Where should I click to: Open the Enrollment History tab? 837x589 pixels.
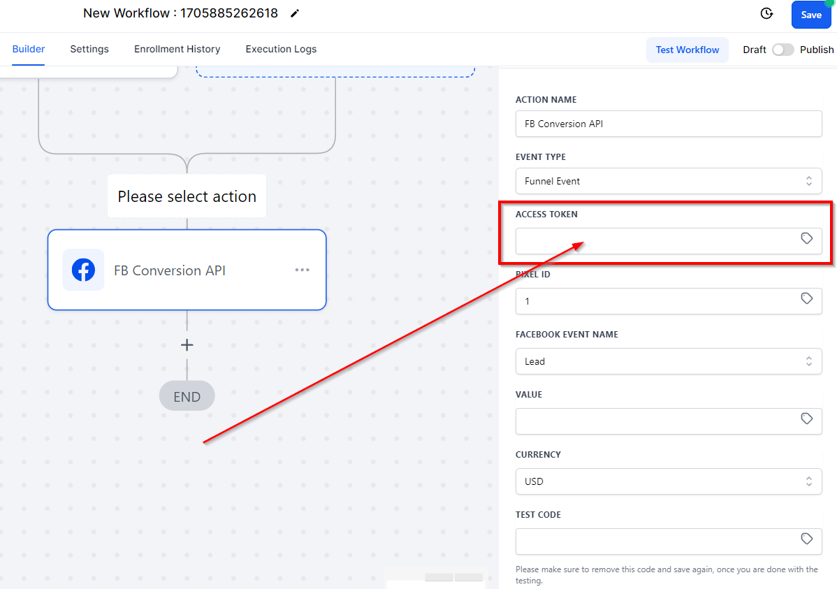177,49
